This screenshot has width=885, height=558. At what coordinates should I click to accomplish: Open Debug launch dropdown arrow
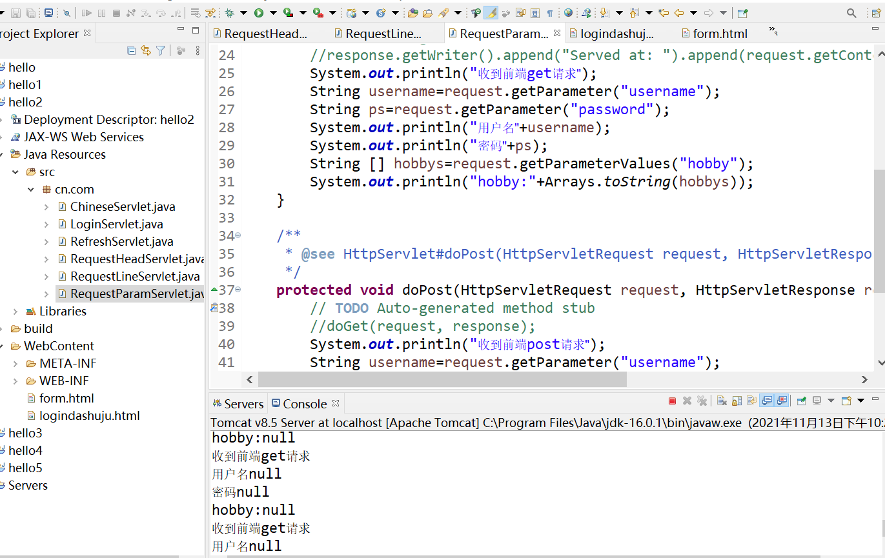tap(243, 13)
